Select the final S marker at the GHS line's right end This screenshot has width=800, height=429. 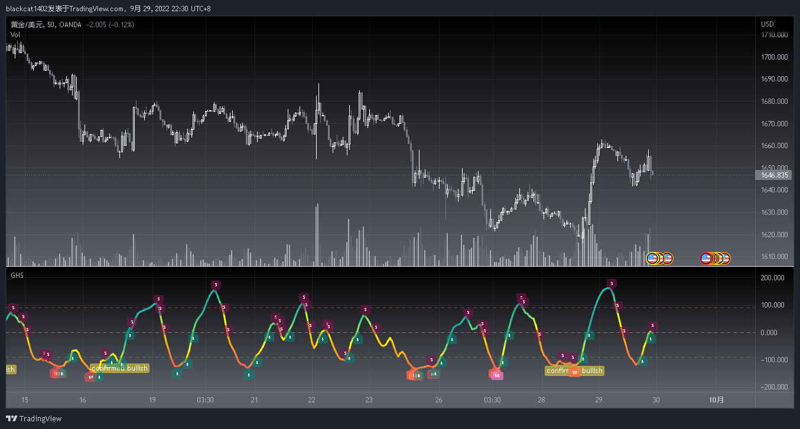[652, 326]
